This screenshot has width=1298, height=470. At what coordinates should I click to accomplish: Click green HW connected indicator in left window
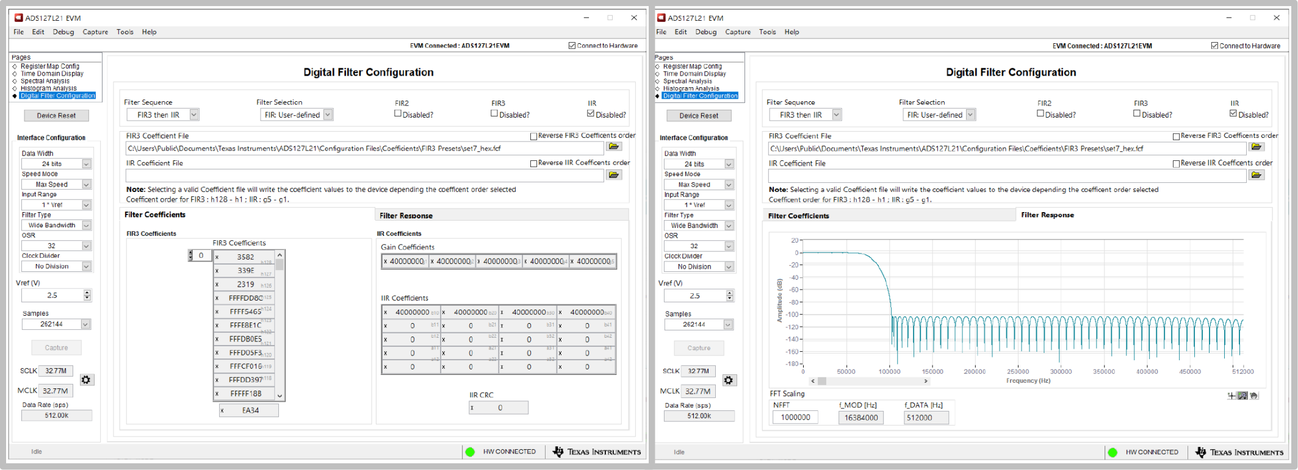[x=470, y=452]
